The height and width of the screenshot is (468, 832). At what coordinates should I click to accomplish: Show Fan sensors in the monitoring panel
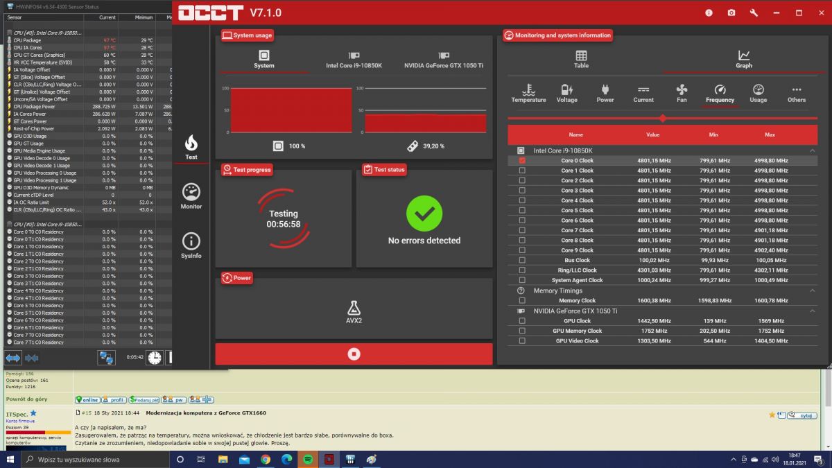click(x=682, y=94)
